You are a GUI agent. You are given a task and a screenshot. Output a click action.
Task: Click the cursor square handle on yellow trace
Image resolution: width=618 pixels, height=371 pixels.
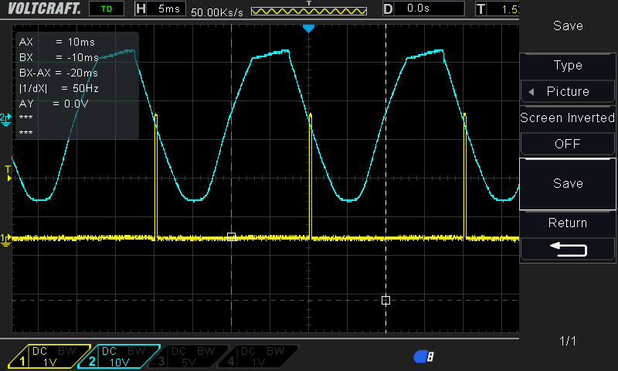pyautogui.click(x=231, y=237)
